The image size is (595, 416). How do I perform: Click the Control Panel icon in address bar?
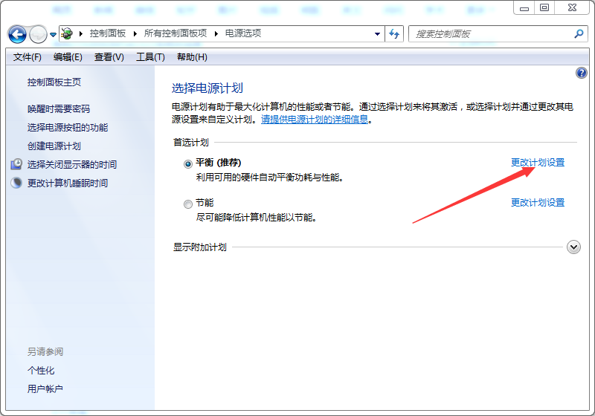67,34
